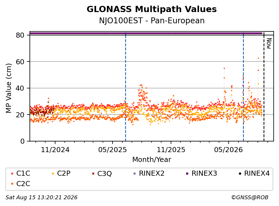Screen dimensions: 279x206
Task: Click the ©GNSS@ROB credit text
Action: pos(250,198)
